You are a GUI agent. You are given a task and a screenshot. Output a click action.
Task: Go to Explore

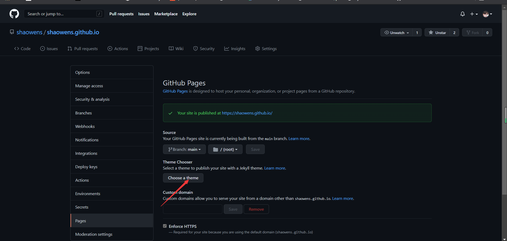point(189,14)
